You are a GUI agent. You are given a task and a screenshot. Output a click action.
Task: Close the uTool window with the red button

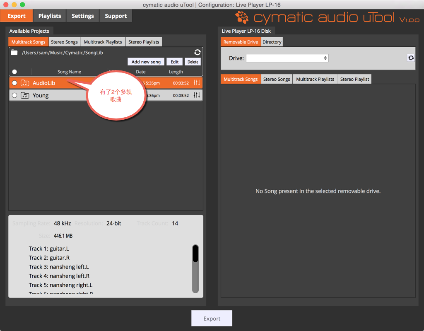(x=6, y=5)
